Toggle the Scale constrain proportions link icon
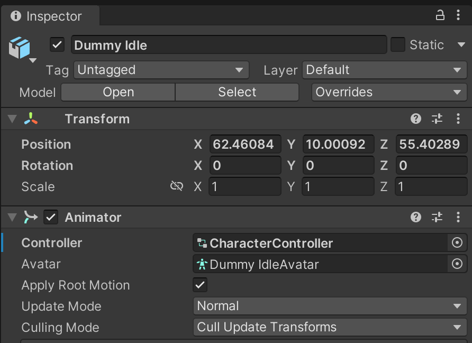 (x=176, y=186)
